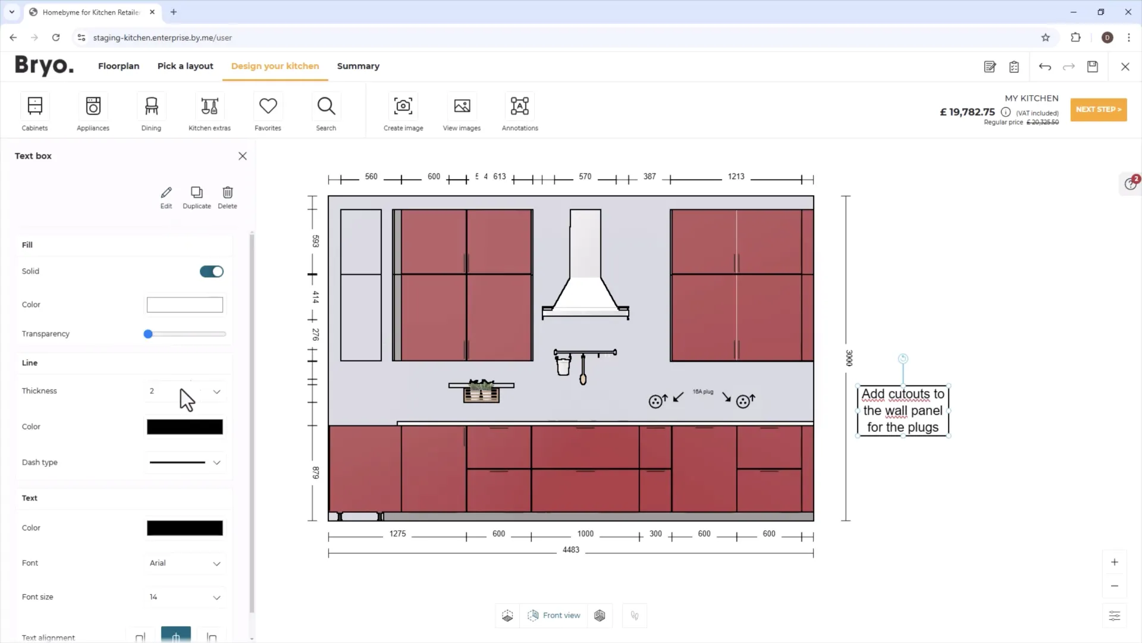This screenshot has width=1142, height=643.
Task: Click the Front view button
Action: [x=553, y=616]
